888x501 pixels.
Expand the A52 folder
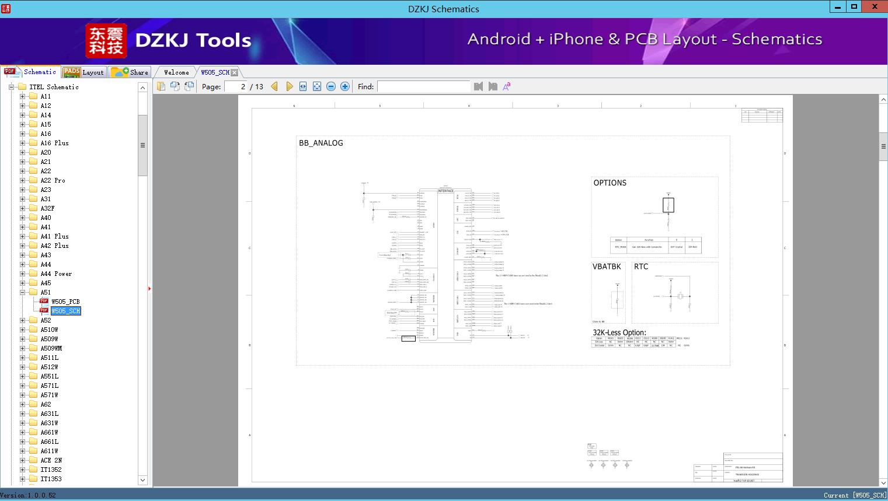[23, 320]
